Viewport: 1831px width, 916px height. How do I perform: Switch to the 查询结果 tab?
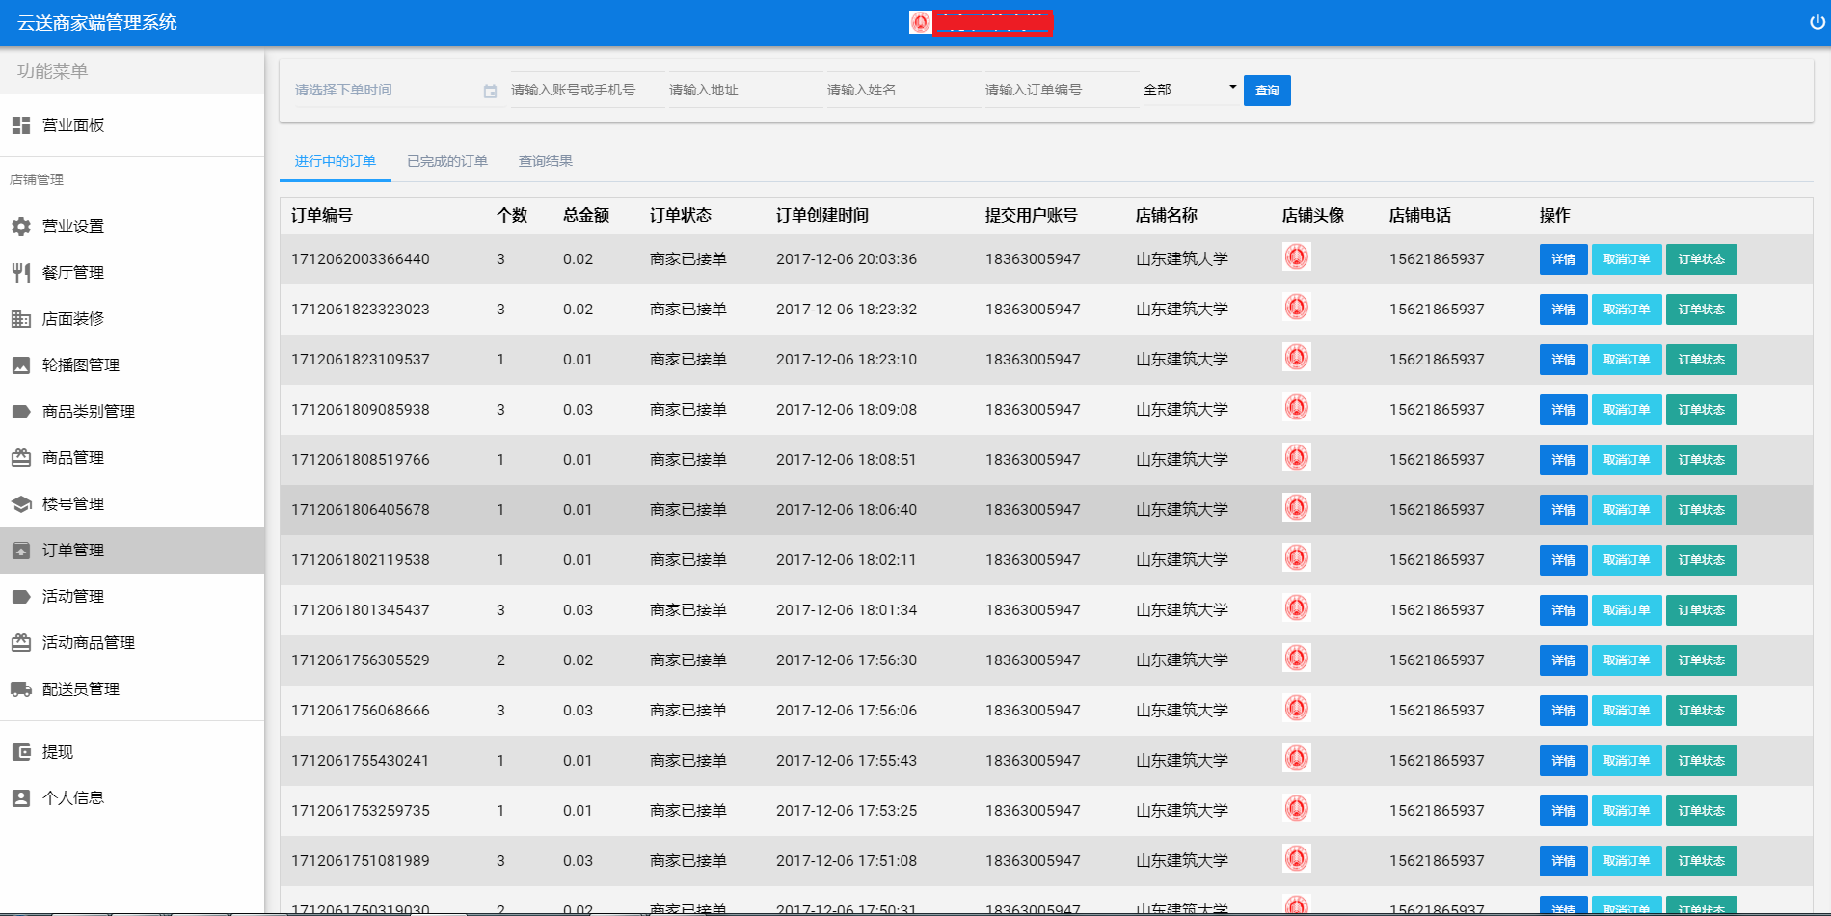545,161
